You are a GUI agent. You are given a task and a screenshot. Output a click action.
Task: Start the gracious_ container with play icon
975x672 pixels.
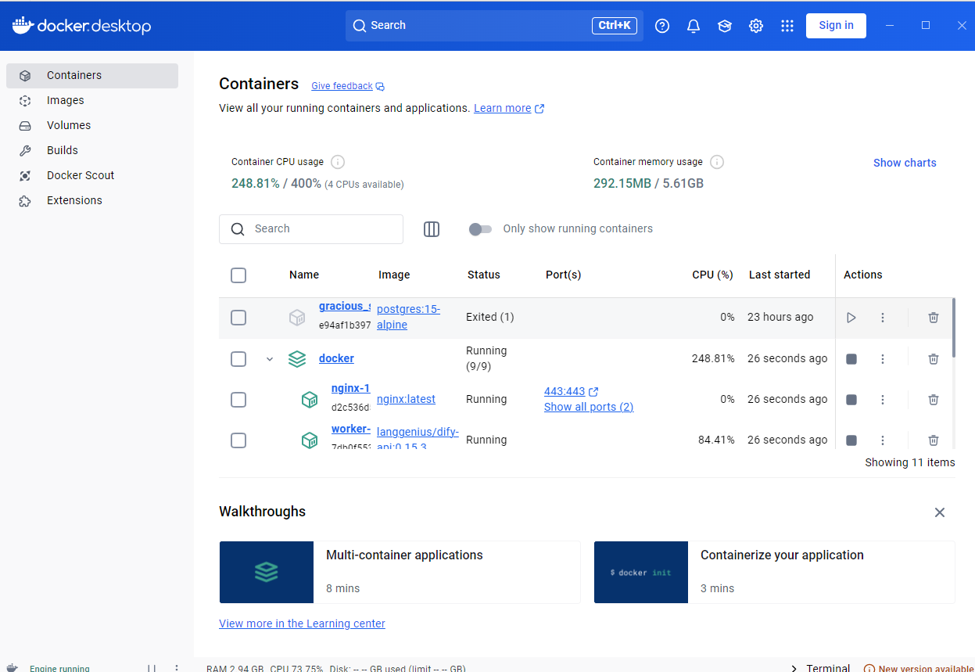point(851,318)
